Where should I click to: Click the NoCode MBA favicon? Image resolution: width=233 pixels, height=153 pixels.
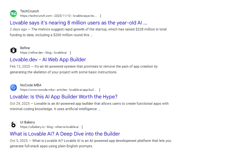pos(14,88)
